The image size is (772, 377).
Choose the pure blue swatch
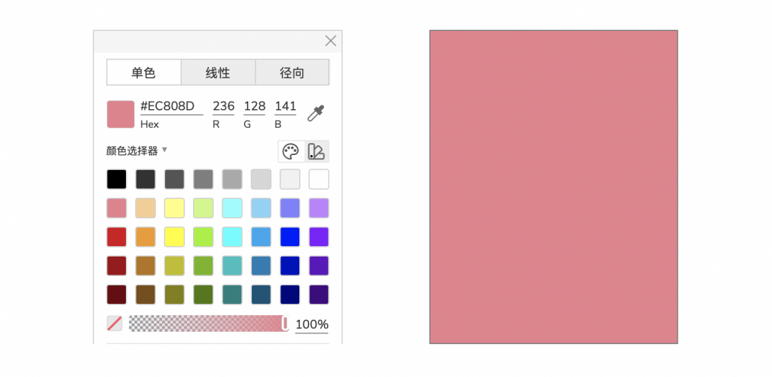(x=290, y=237)
